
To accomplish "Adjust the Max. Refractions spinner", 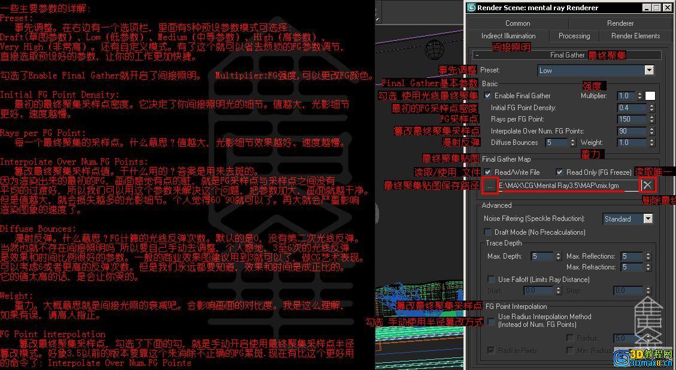I will click(x=648, y=267).
